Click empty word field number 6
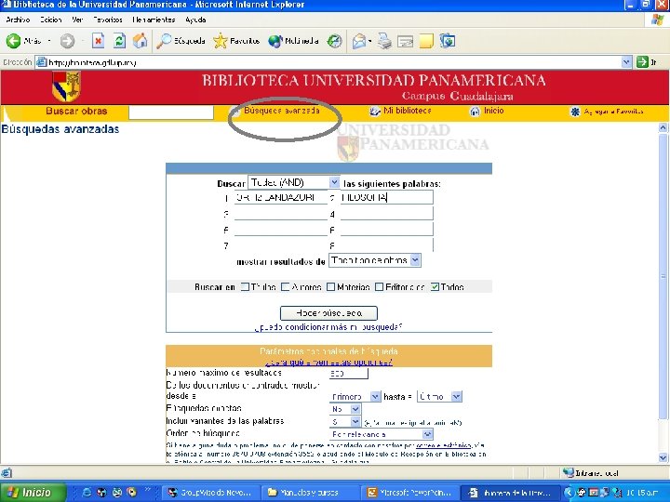Image resolution: width=670 pixels, height=502 pixels. tap(387, 230)
